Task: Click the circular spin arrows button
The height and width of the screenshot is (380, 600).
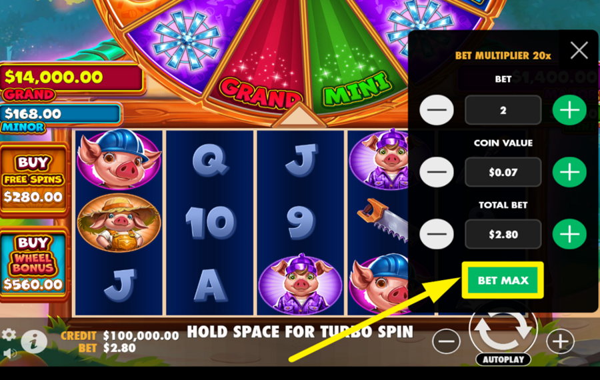Action: pyautogui.click(x=503, y=330)
